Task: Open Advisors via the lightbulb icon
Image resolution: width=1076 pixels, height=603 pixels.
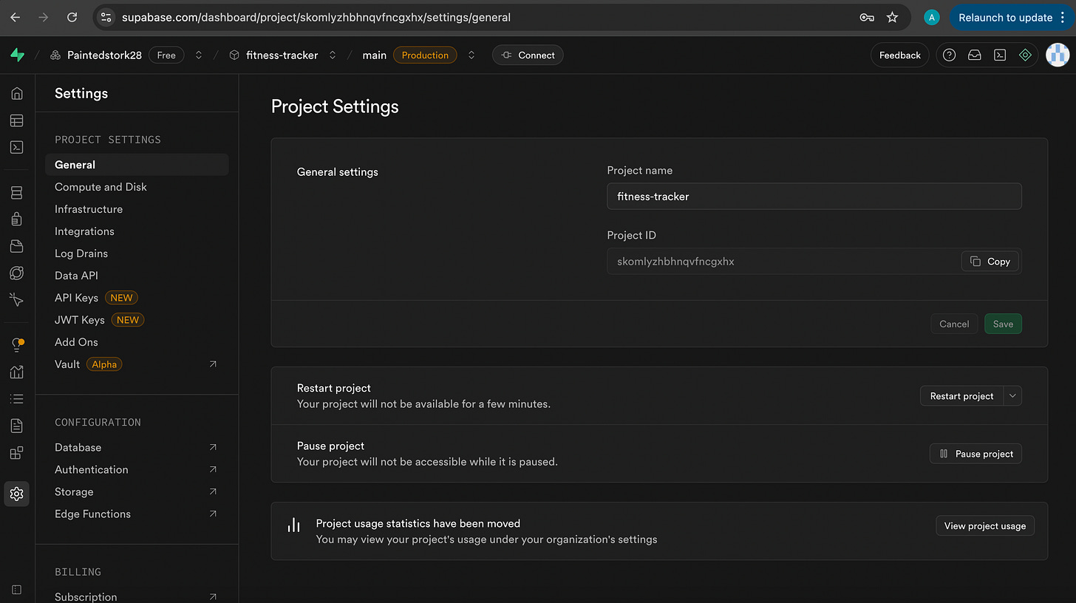Action: [x=16, y=345]
